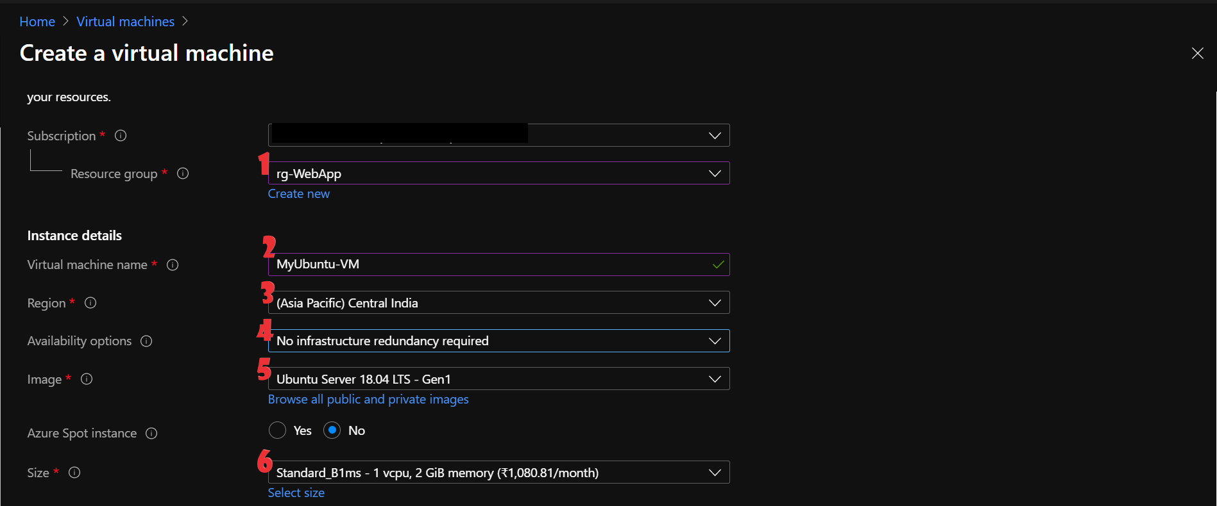Click the Region info icon
1217x506 pixels.
pyautogui.click(x=90, y=303)
